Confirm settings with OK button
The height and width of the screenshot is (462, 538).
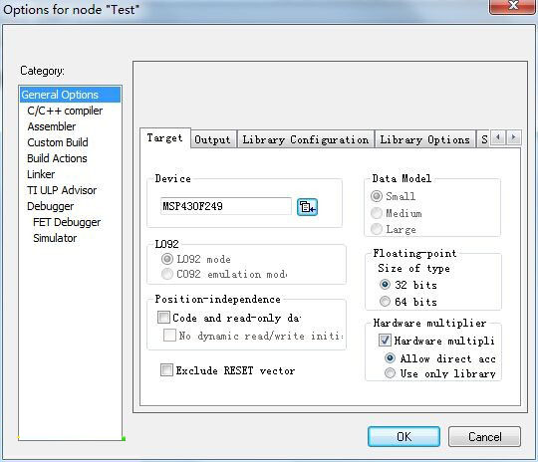pos(403,437)
